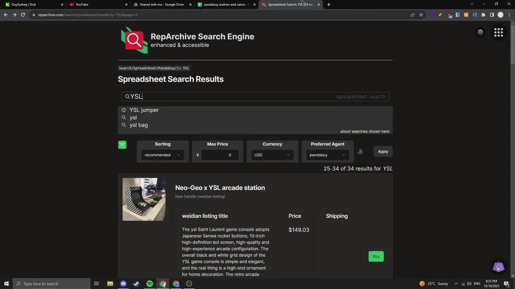Close the YouTube tab

(x=126, y=4)
